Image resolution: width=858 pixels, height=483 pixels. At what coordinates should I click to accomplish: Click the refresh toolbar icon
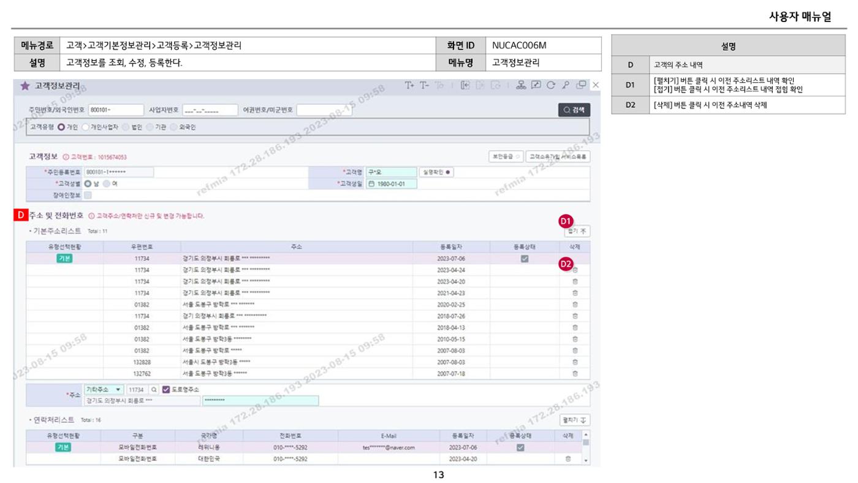(x=551, y=85)
